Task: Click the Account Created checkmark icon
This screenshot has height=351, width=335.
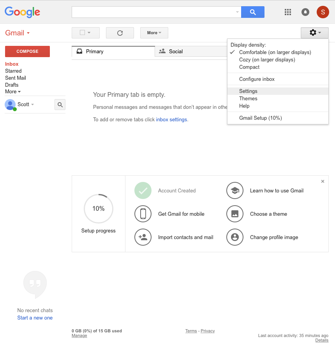Action: point(143,190)
